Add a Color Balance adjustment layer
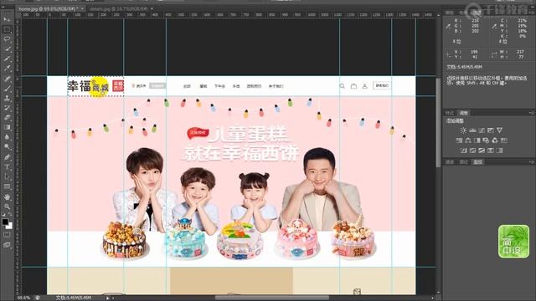The image size is (536, 301). [468, 140]
